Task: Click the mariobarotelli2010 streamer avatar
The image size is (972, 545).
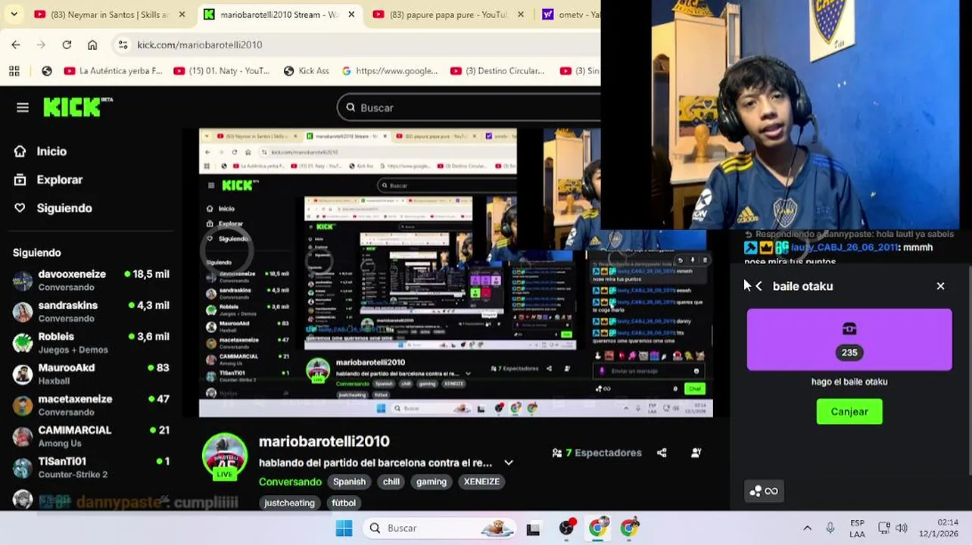Action: (225, 456)
